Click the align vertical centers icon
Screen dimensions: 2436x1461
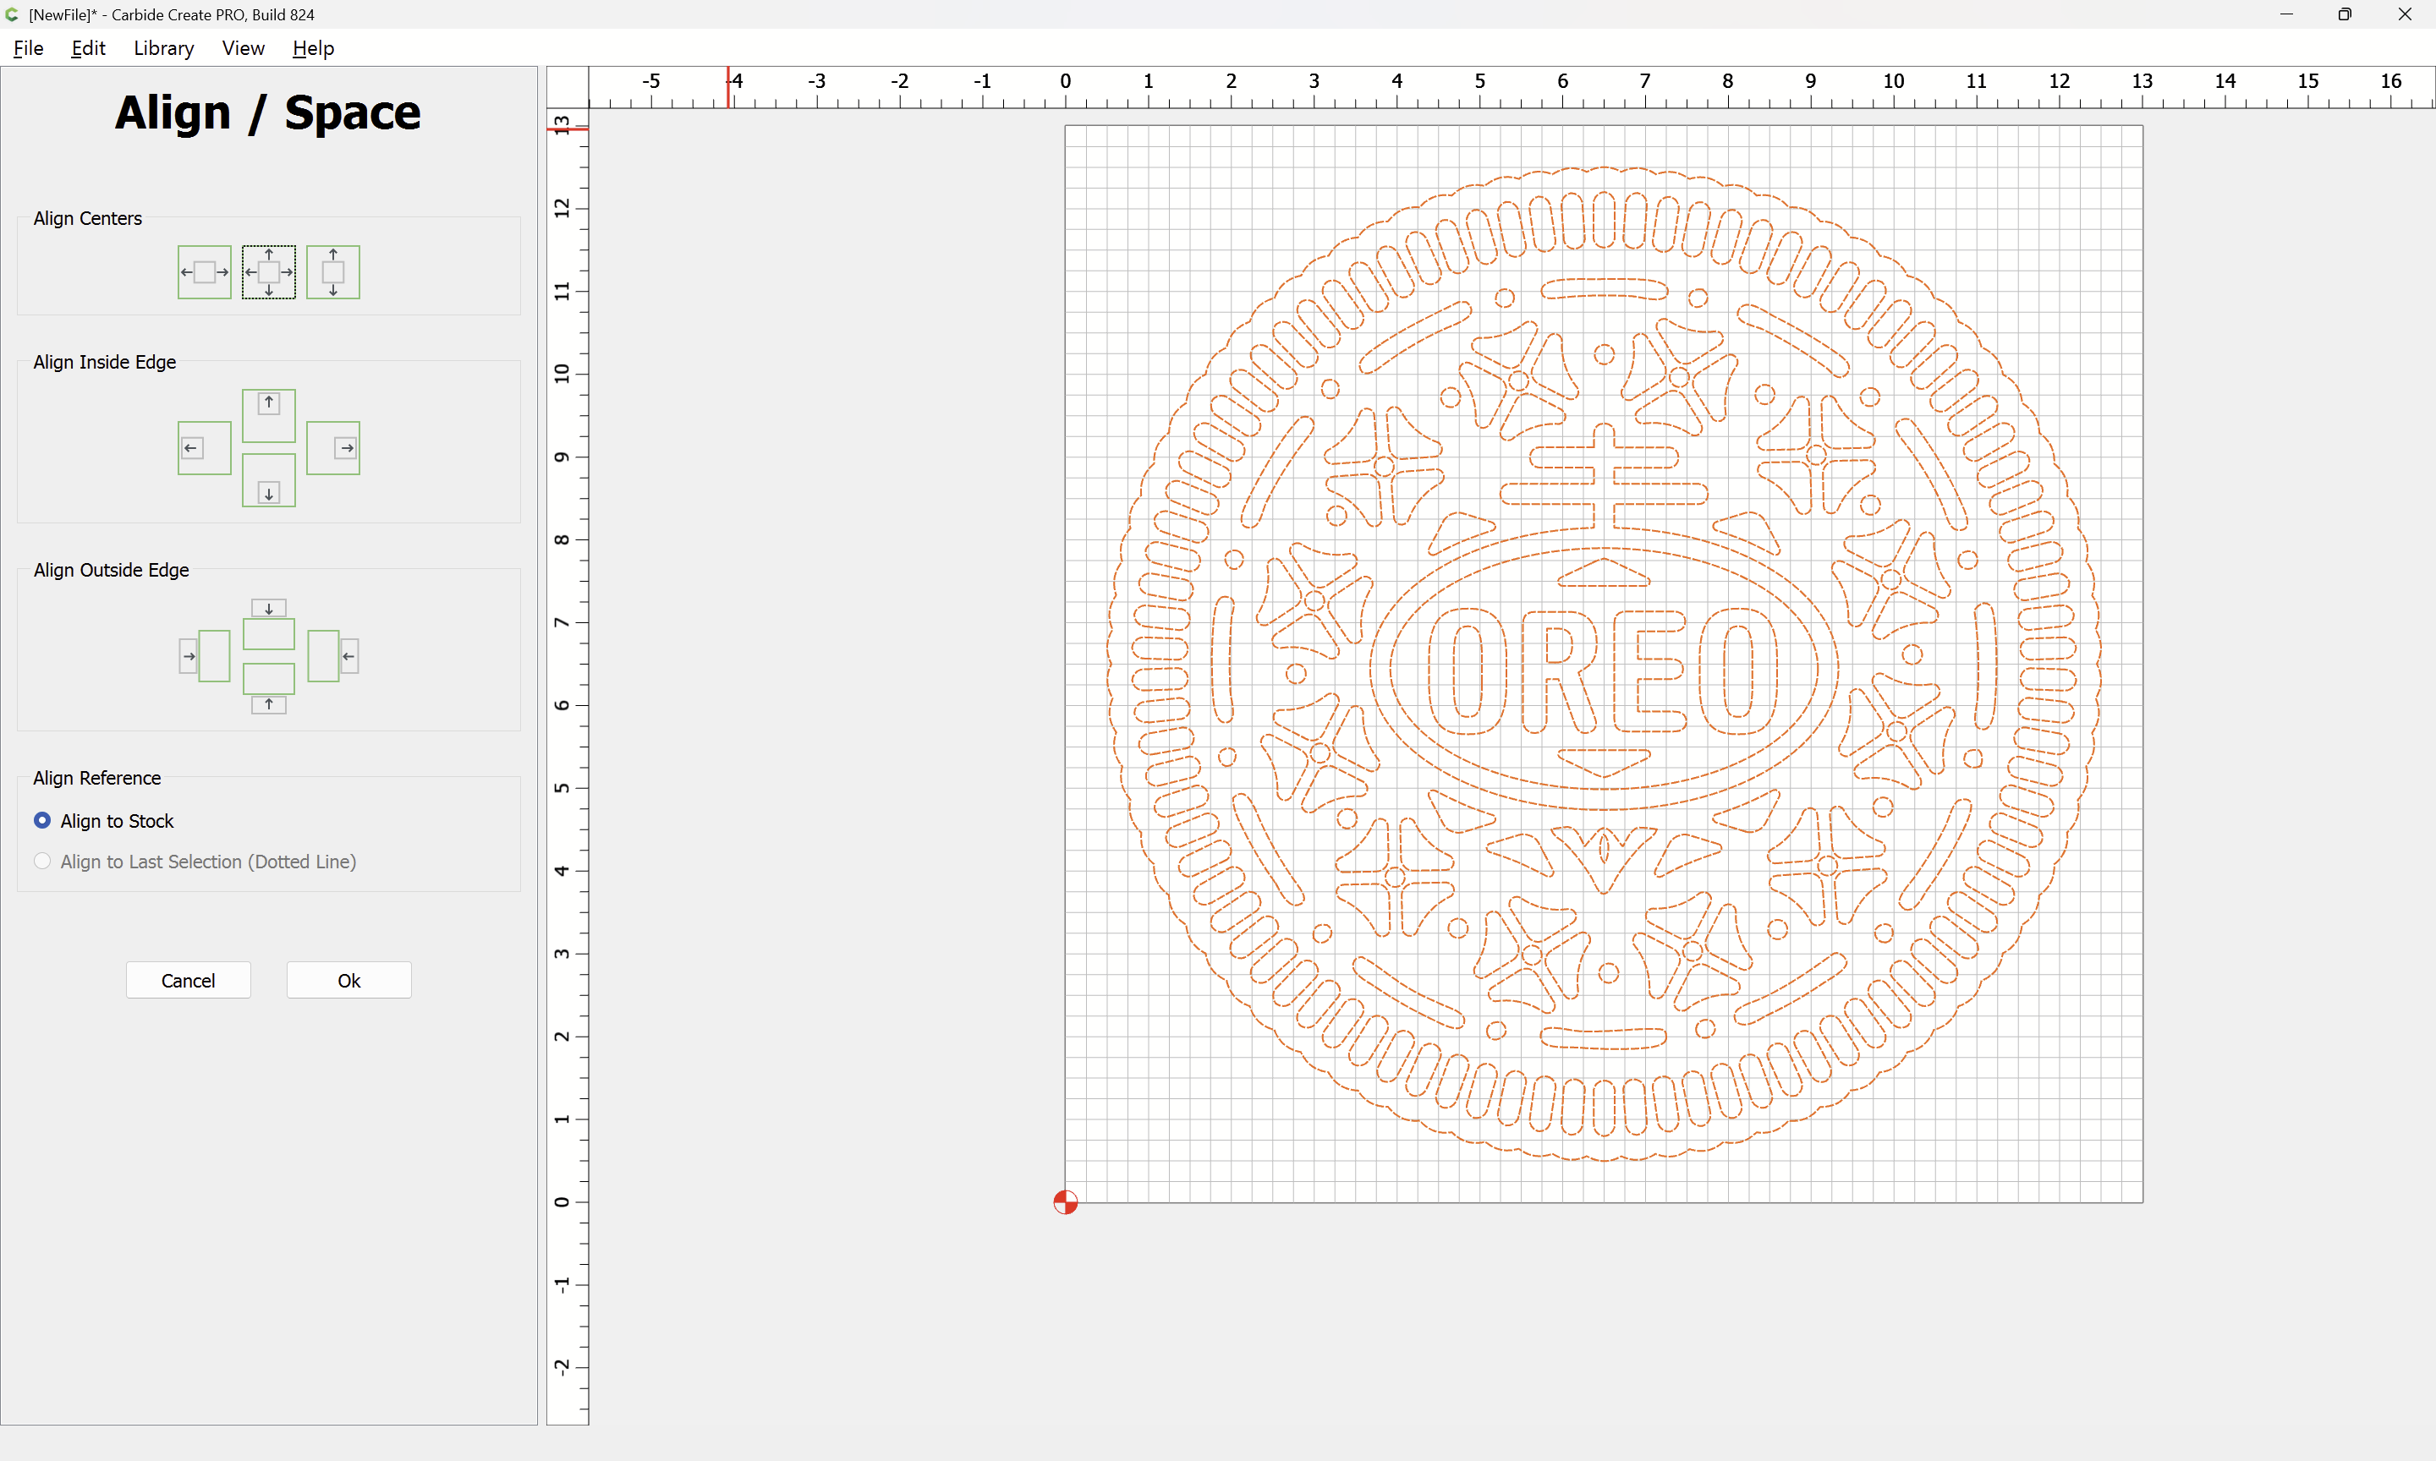click(332, 271)
